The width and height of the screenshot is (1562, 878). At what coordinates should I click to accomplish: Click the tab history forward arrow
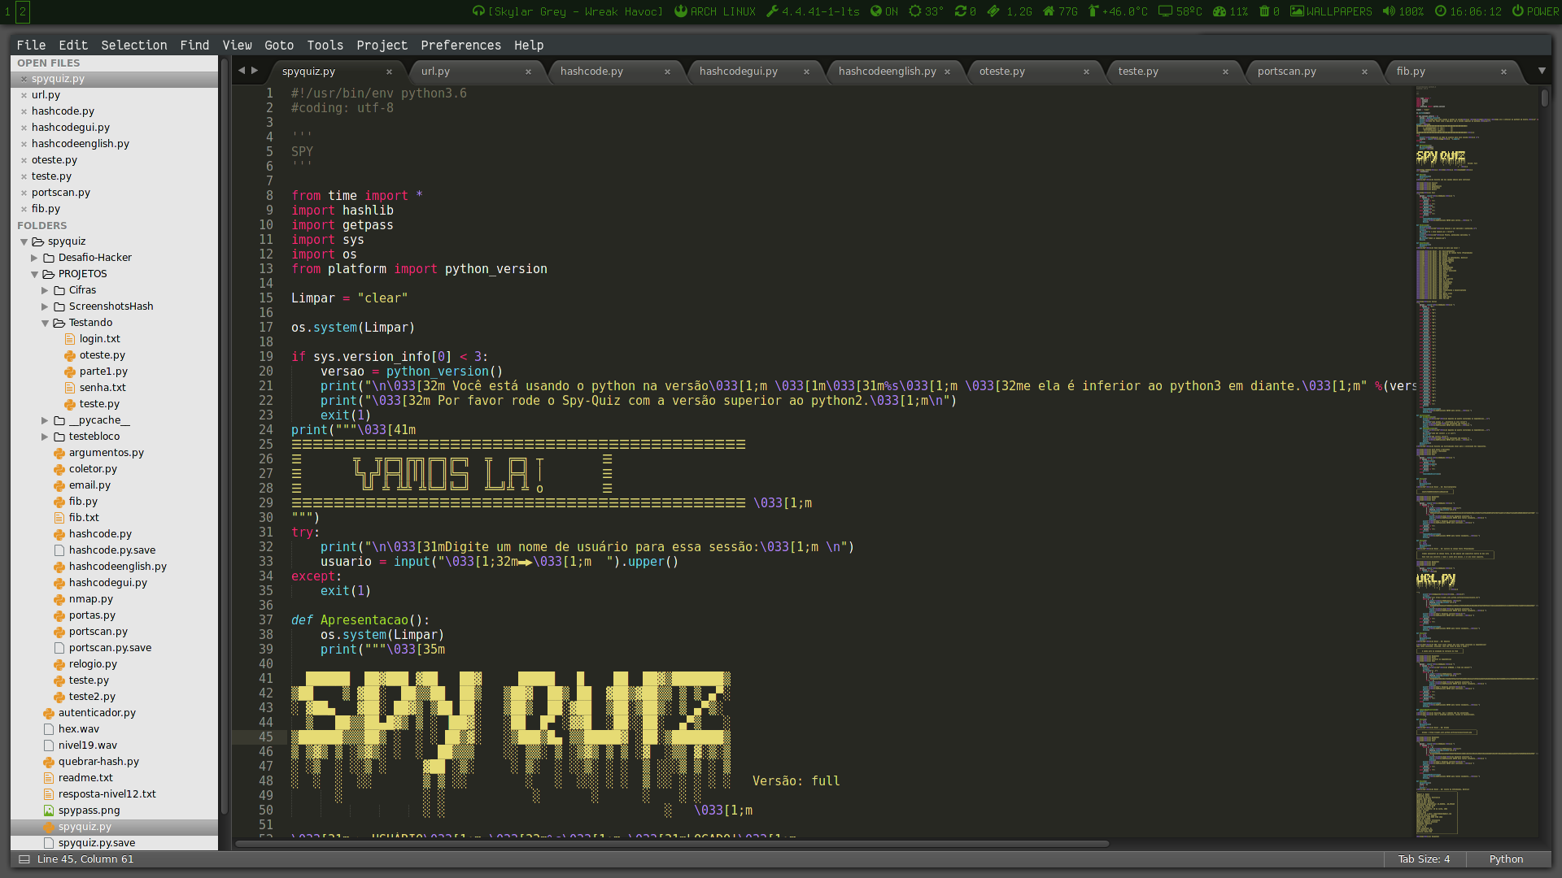(255, 71)
